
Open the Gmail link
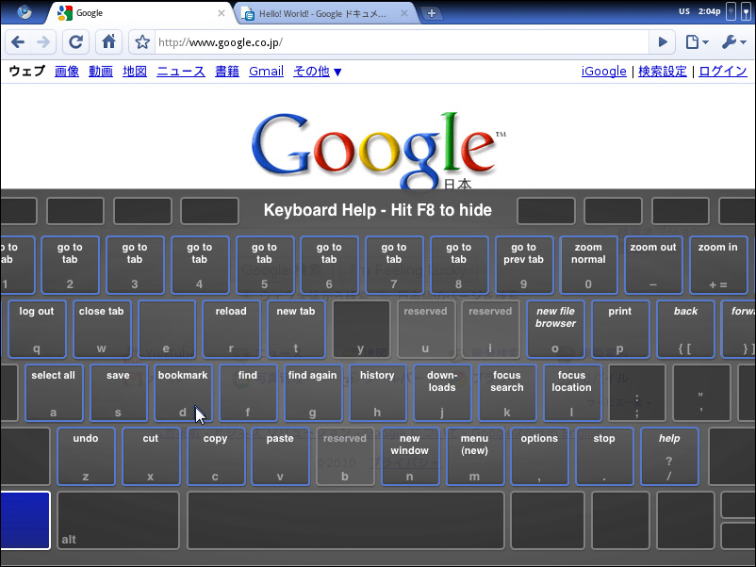tap(266, 72)
